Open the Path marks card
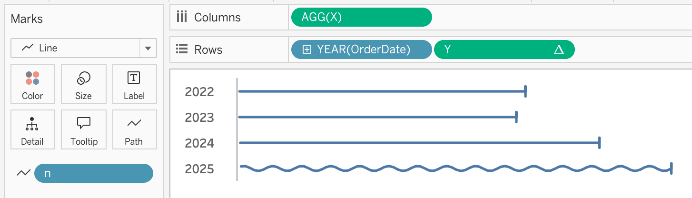This screenshot has height=198, width=692. [x=134, y=129]
